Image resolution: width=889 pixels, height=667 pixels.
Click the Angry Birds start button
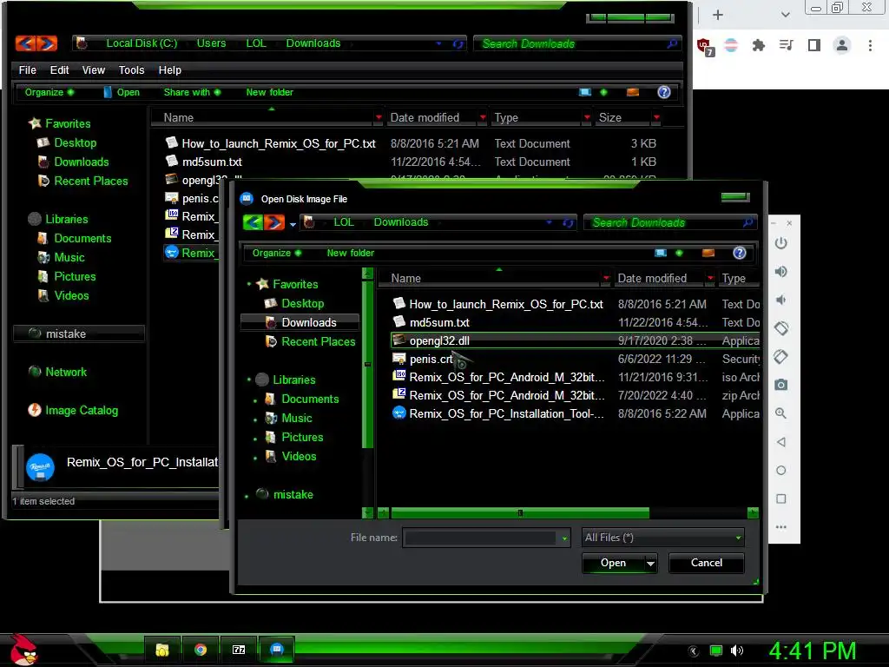pos(23,650)
